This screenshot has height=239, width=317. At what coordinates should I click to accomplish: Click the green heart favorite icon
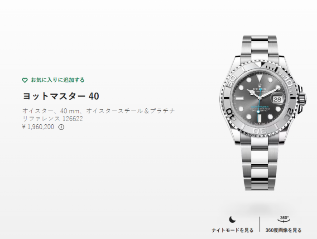pos(24,80)
